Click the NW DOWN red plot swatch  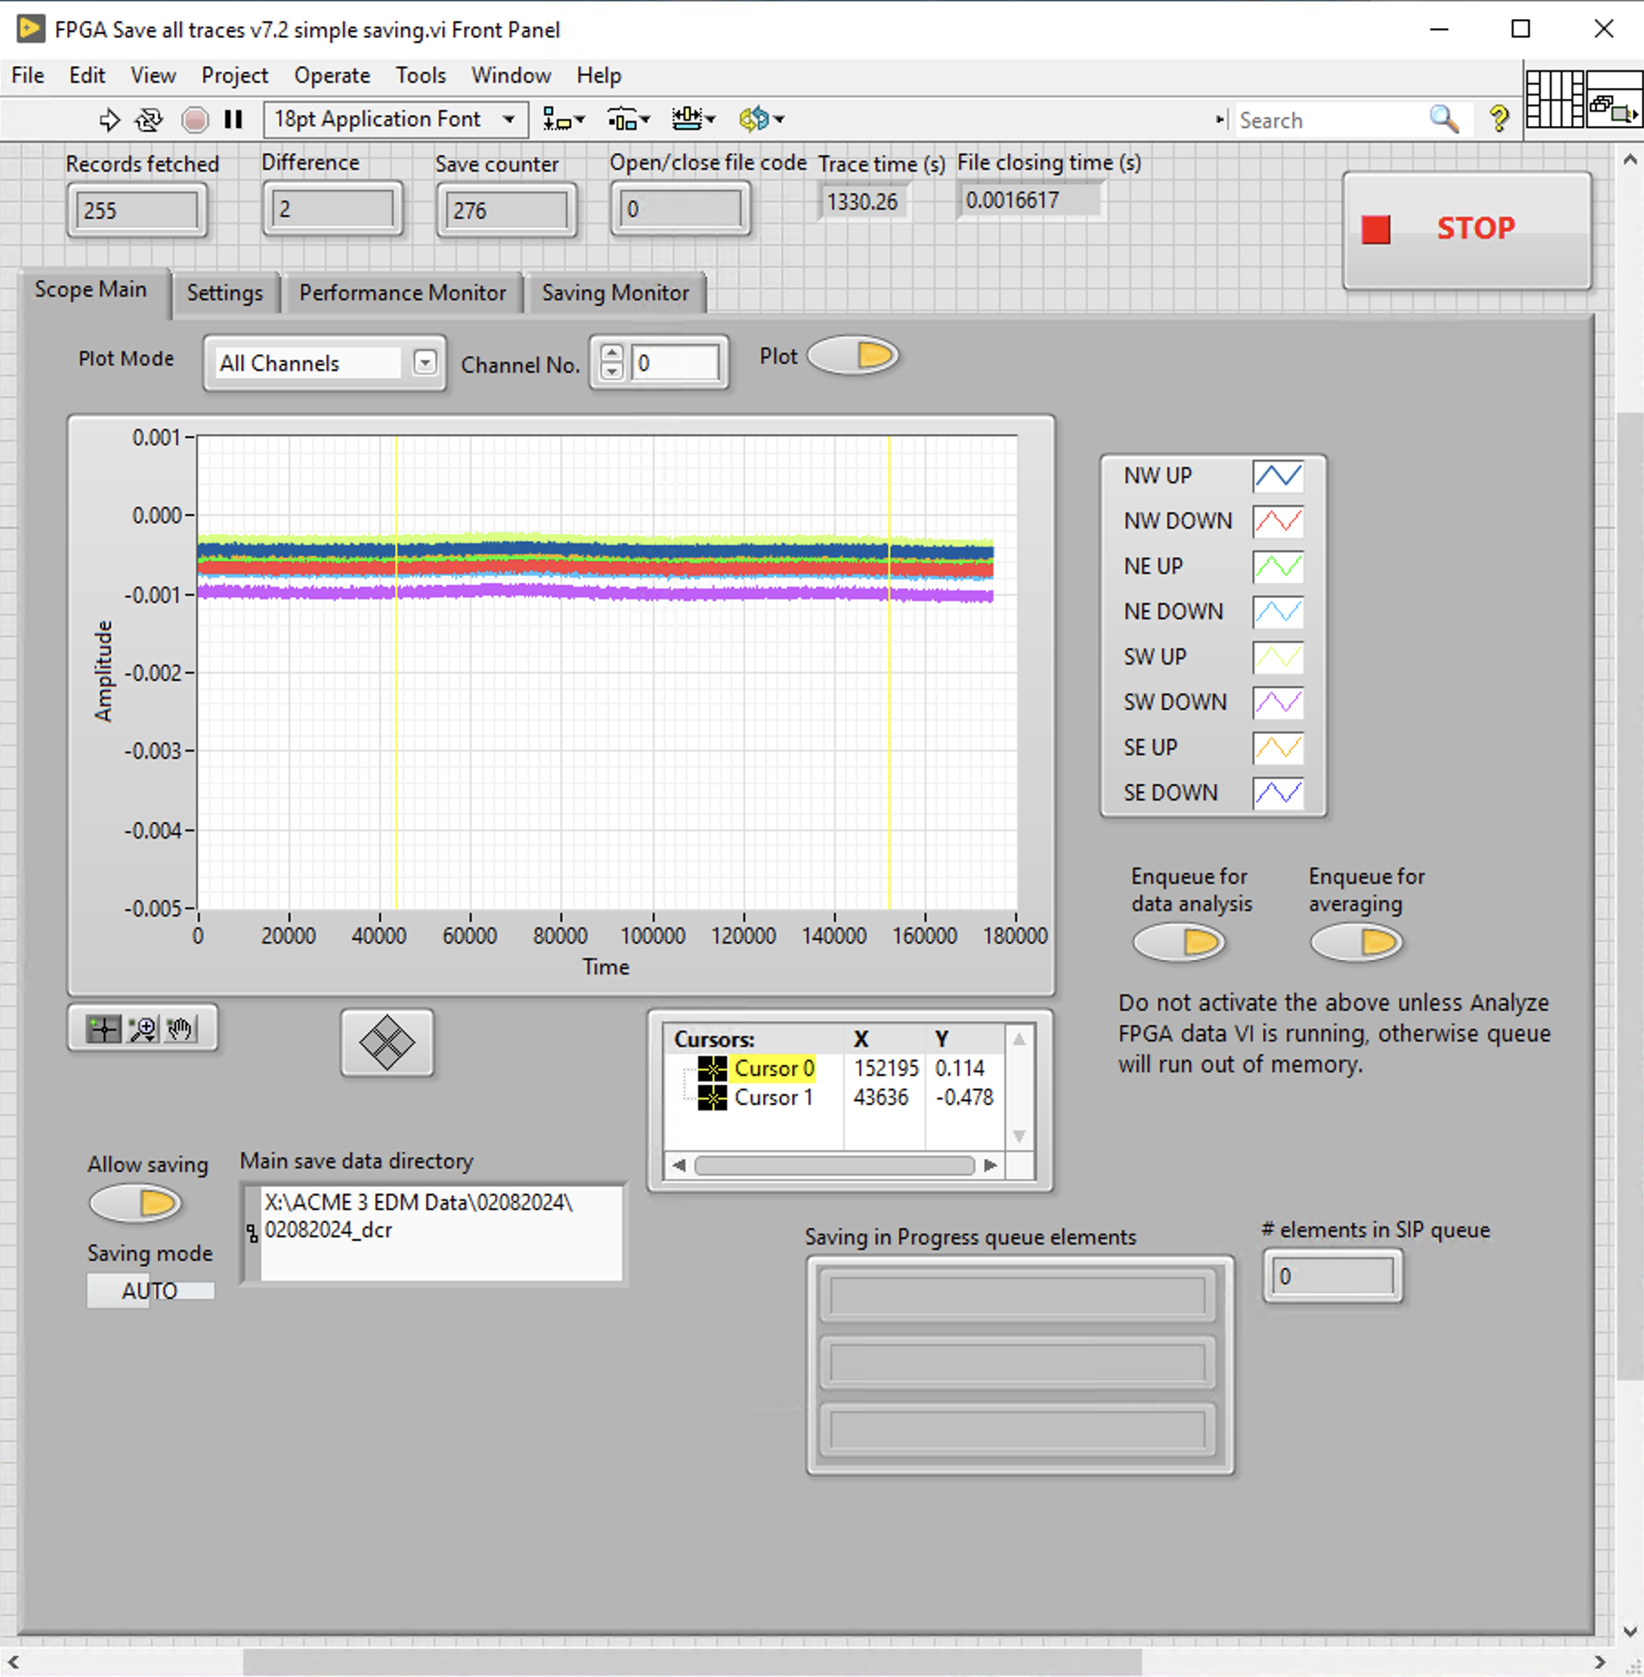click(x=1278, y=521)
